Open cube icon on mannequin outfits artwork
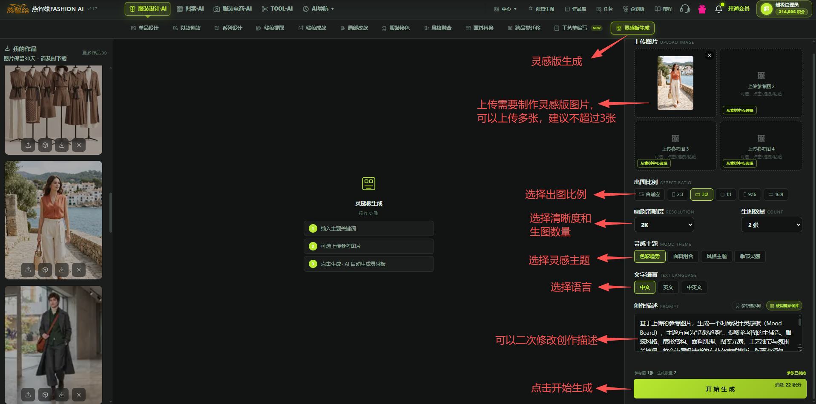 click(45, 145)
